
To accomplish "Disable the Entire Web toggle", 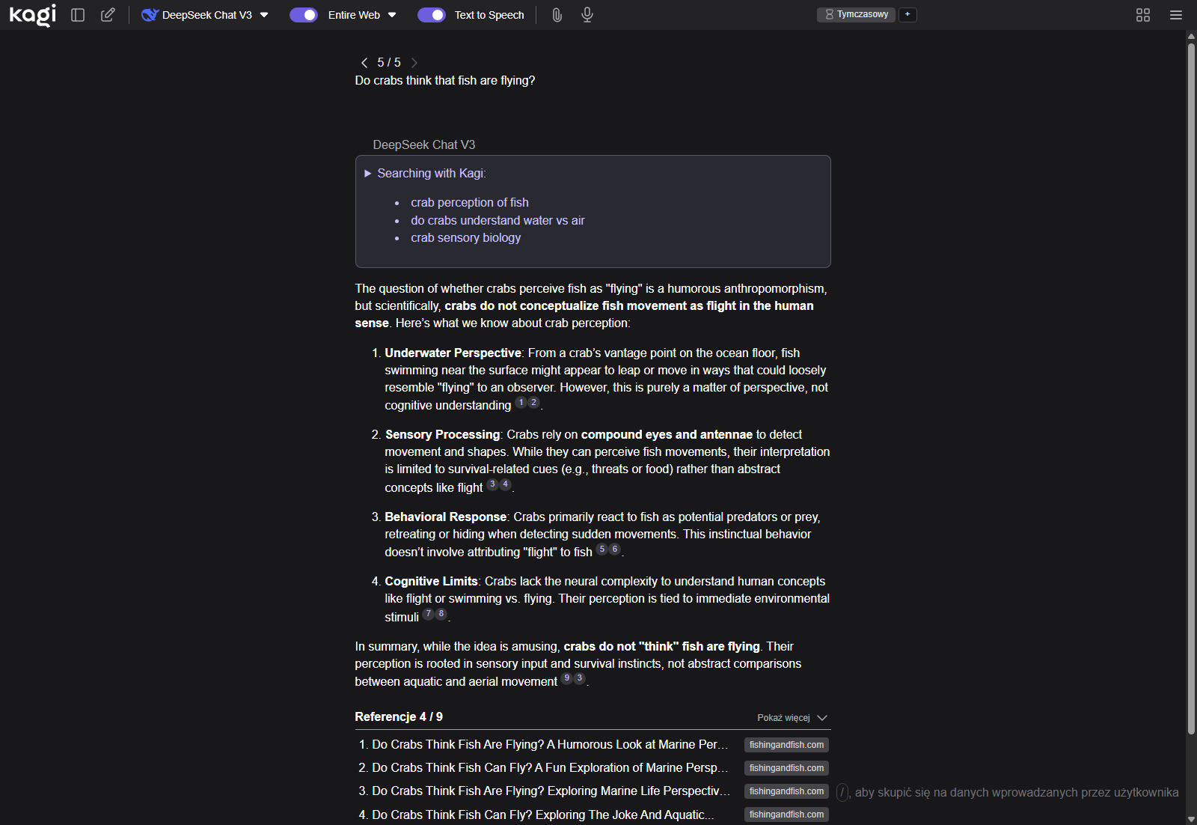I will pyautogui.click(x=304, y=15).
